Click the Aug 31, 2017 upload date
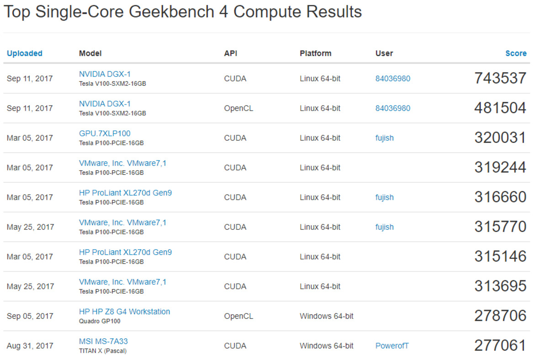The height and width of the screenshot is (358, 534). pyautogui.click(x=30, y=346)
